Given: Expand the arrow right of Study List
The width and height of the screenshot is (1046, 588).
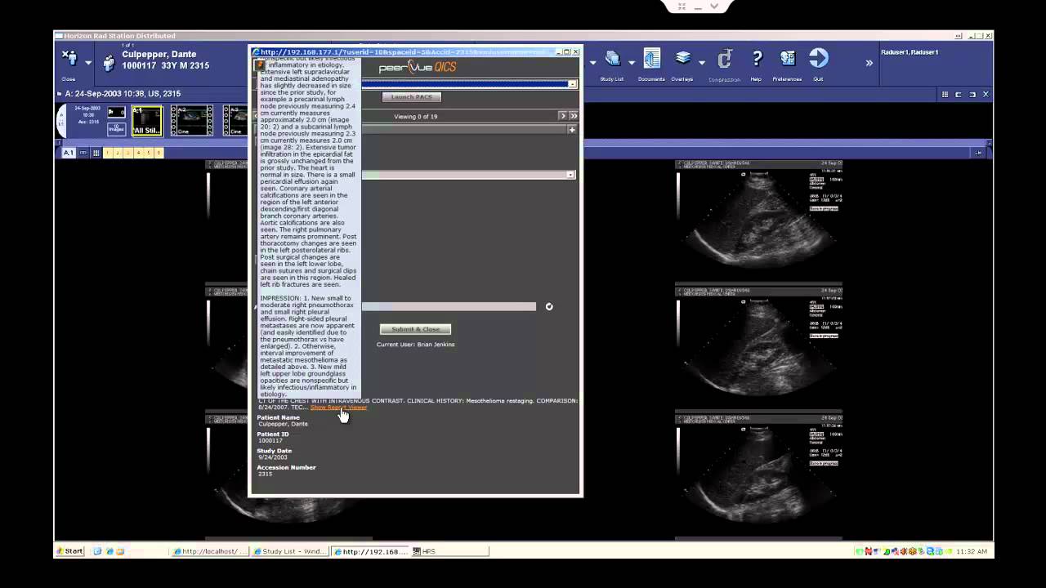Looking at the screenshot, I should 632,63.
